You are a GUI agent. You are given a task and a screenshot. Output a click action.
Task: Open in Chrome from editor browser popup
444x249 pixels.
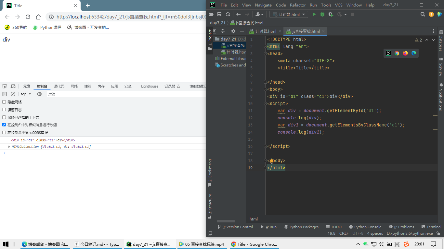point(397,53)
